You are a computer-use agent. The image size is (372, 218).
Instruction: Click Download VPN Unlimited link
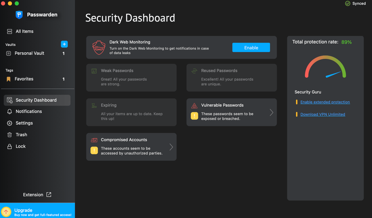323,114
